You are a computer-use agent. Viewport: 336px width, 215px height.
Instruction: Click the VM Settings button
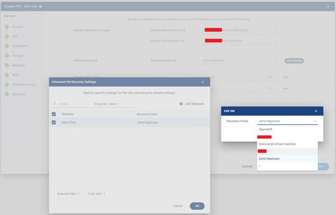click(x=294, y=61)
